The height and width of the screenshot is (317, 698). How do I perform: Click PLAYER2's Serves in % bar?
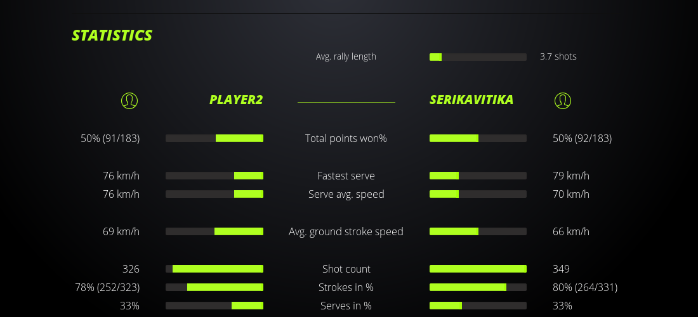[214, 306]
